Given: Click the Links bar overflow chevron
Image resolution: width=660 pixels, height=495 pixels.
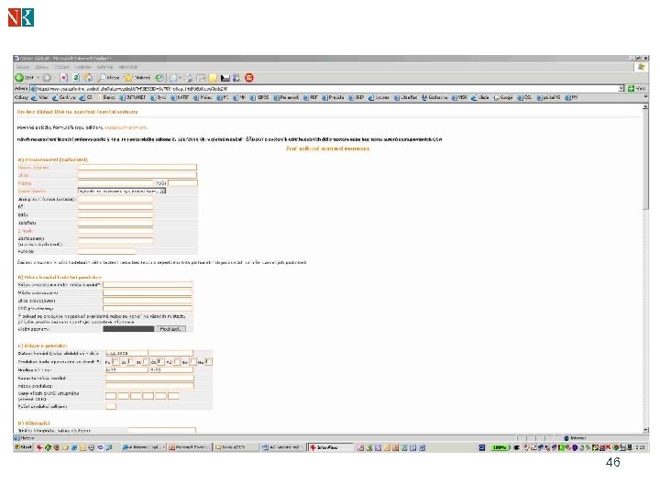Looking at the screenshot, I should tap(645, 97).
